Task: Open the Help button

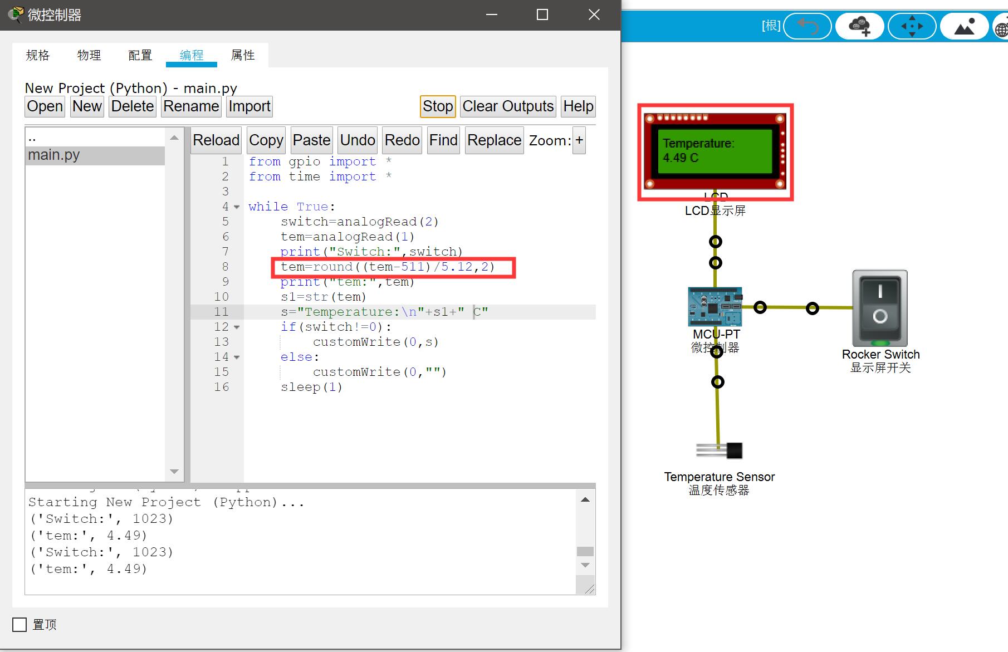Action: pyautogui.click(x=578, y=106)
